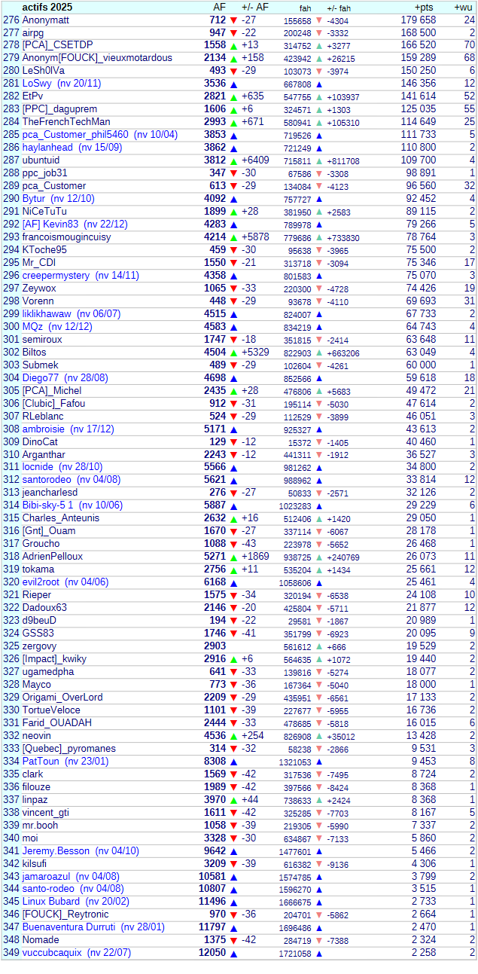Image resolution: width=478 pixels, height=974 pixels.
Task: Click the 'actifs 2025' column header
Action: 47,7
